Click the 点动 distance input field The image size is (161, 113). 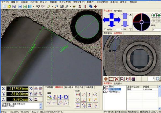(x=119, y=29)
